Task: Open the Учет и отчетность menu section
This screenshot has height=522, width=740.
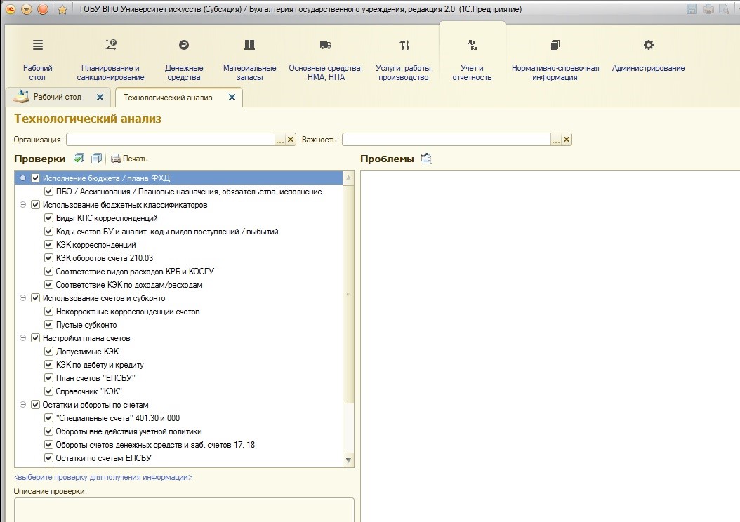Action: point(472,60)
